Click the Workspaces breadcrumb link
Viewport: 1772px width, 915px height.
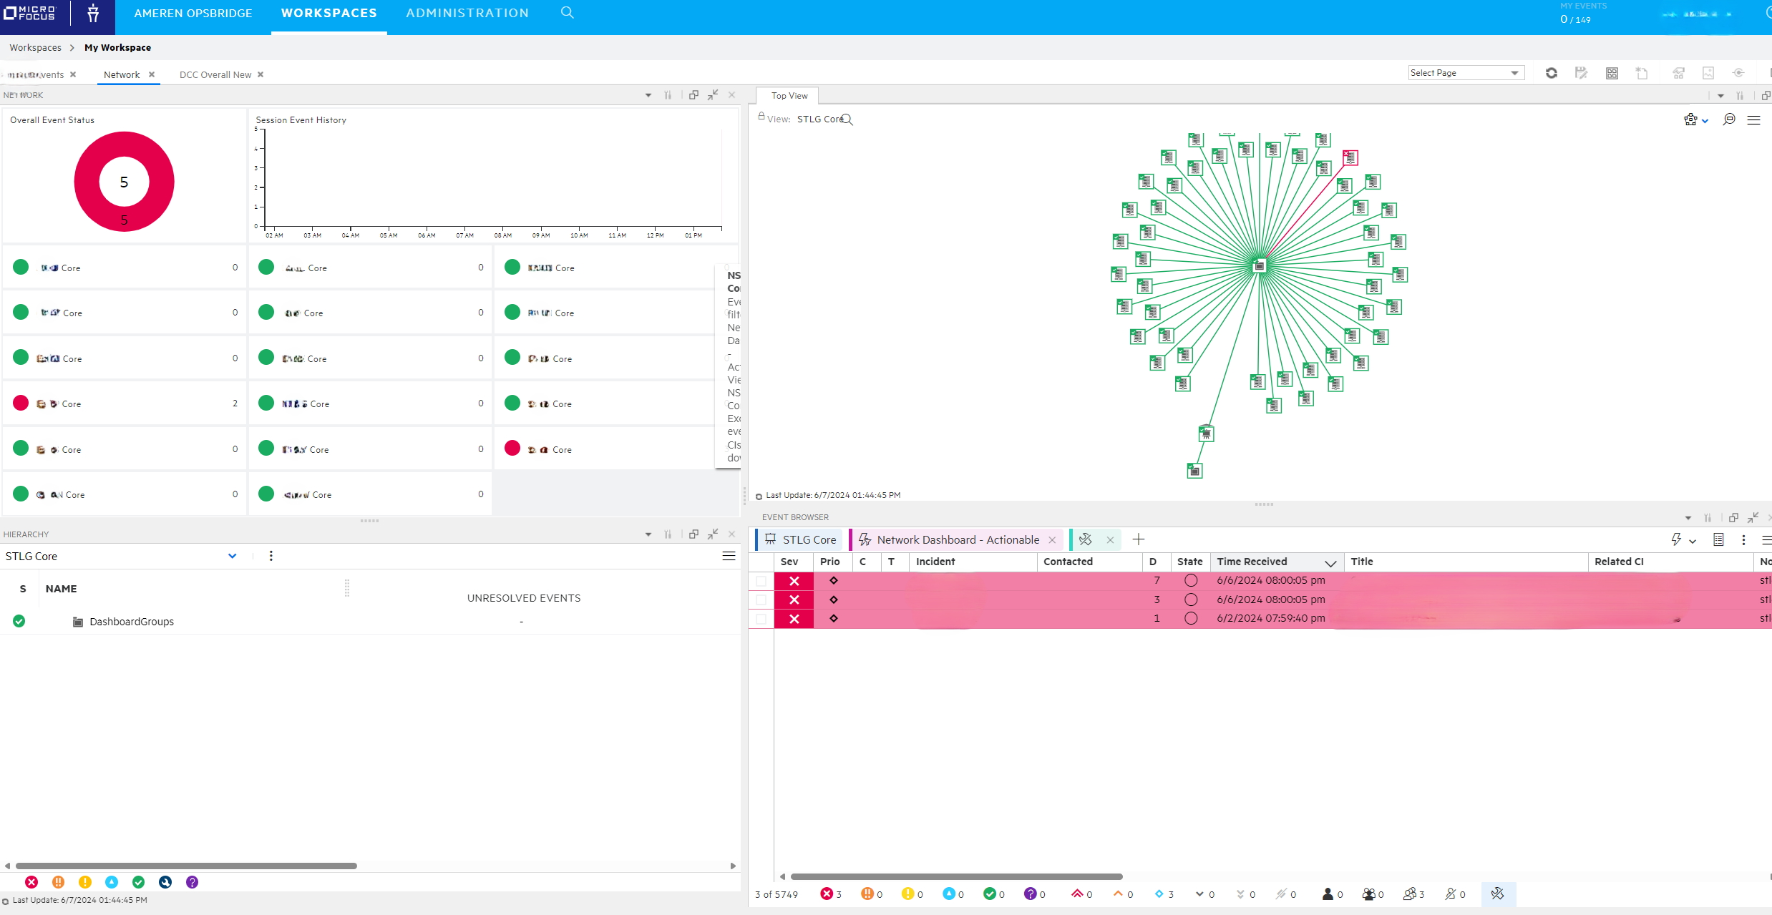tap(35, 47)
